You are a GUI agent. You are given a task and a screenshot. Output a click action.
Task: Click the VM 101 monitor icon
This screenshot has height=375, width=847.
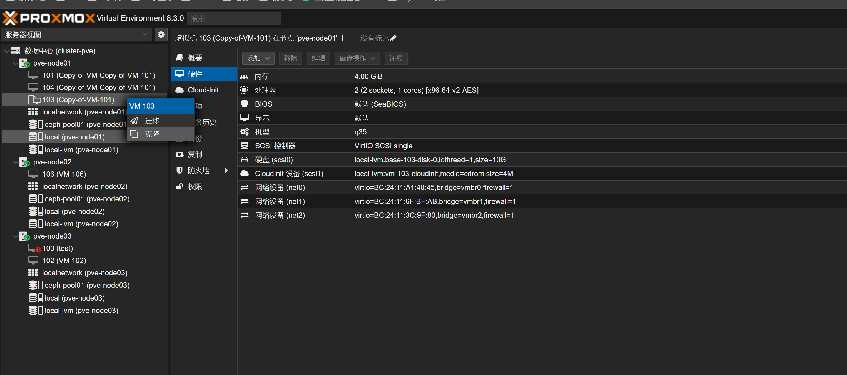(x=33, y=75)
